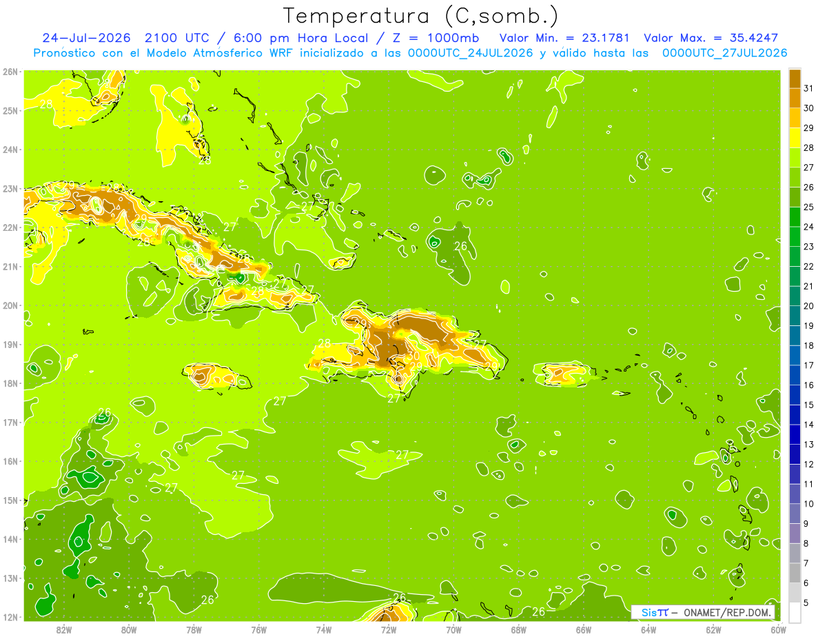Click the legend value '28'
Image resolution: width=827 pixels, height=639 pixels.
[808, 148]
